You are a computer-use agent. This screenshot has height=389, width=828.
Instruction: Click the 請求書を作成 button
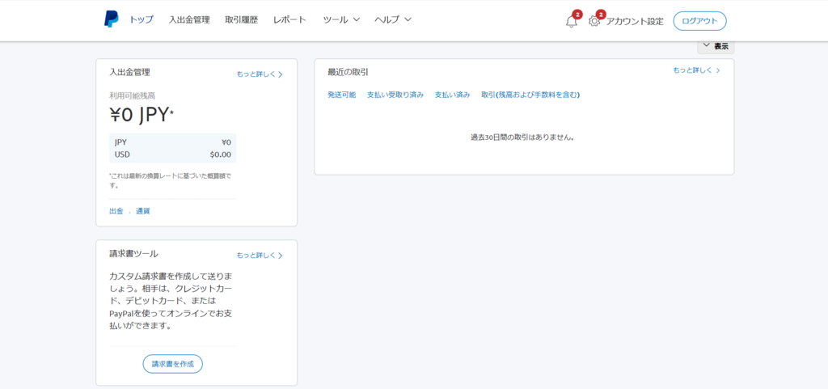coord(173,364)
